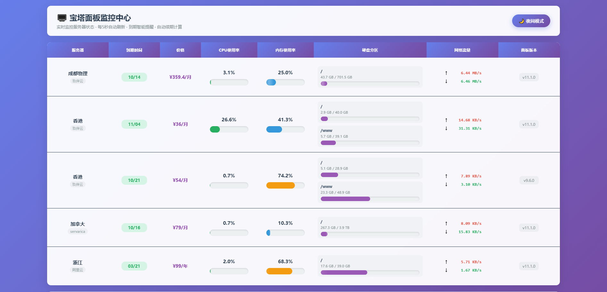The height and width of the screenshot is (292, 607).
Task: Click the upload arrow in 成都物理 row
Action: pos(446,73)
